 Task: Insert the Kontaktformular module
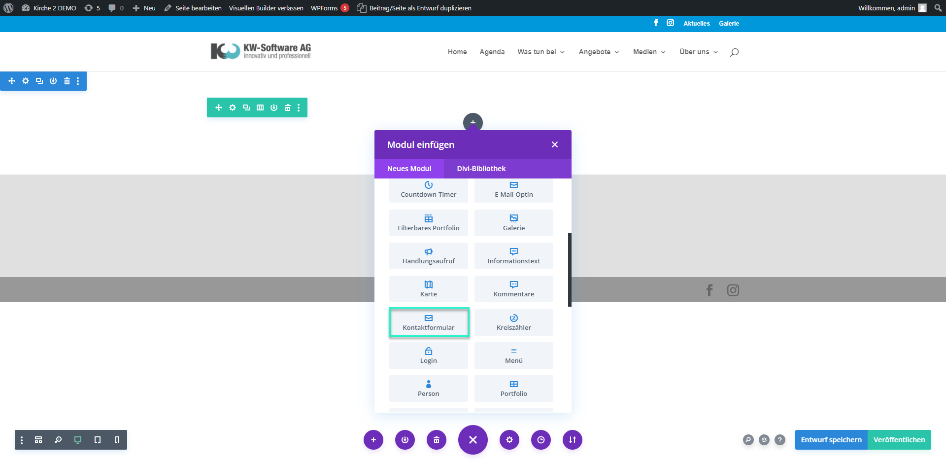(x=429, y=322)
